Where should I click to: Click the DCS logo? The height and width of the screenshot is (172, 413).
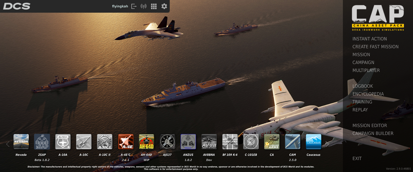pyautogui.click(x=17, y=6)
